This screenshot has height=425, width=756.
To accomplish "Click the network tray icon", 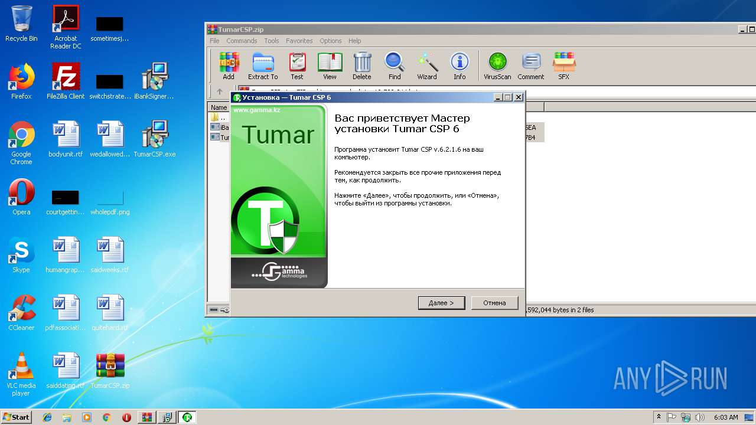I will click(686, 417).
